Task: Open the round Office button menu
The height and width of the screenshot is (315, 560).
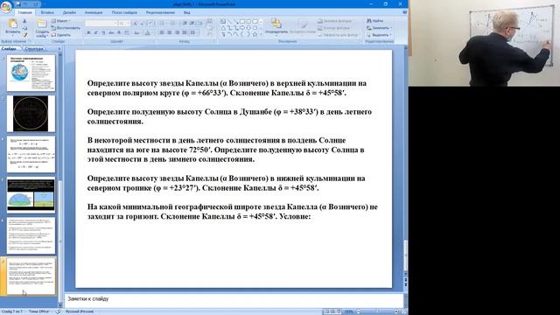Action: point(6,6)
